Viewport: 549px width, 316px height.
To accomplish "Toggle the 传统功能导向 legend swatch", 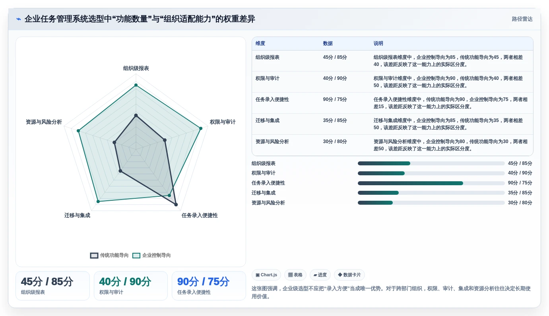I will point(94,255).
